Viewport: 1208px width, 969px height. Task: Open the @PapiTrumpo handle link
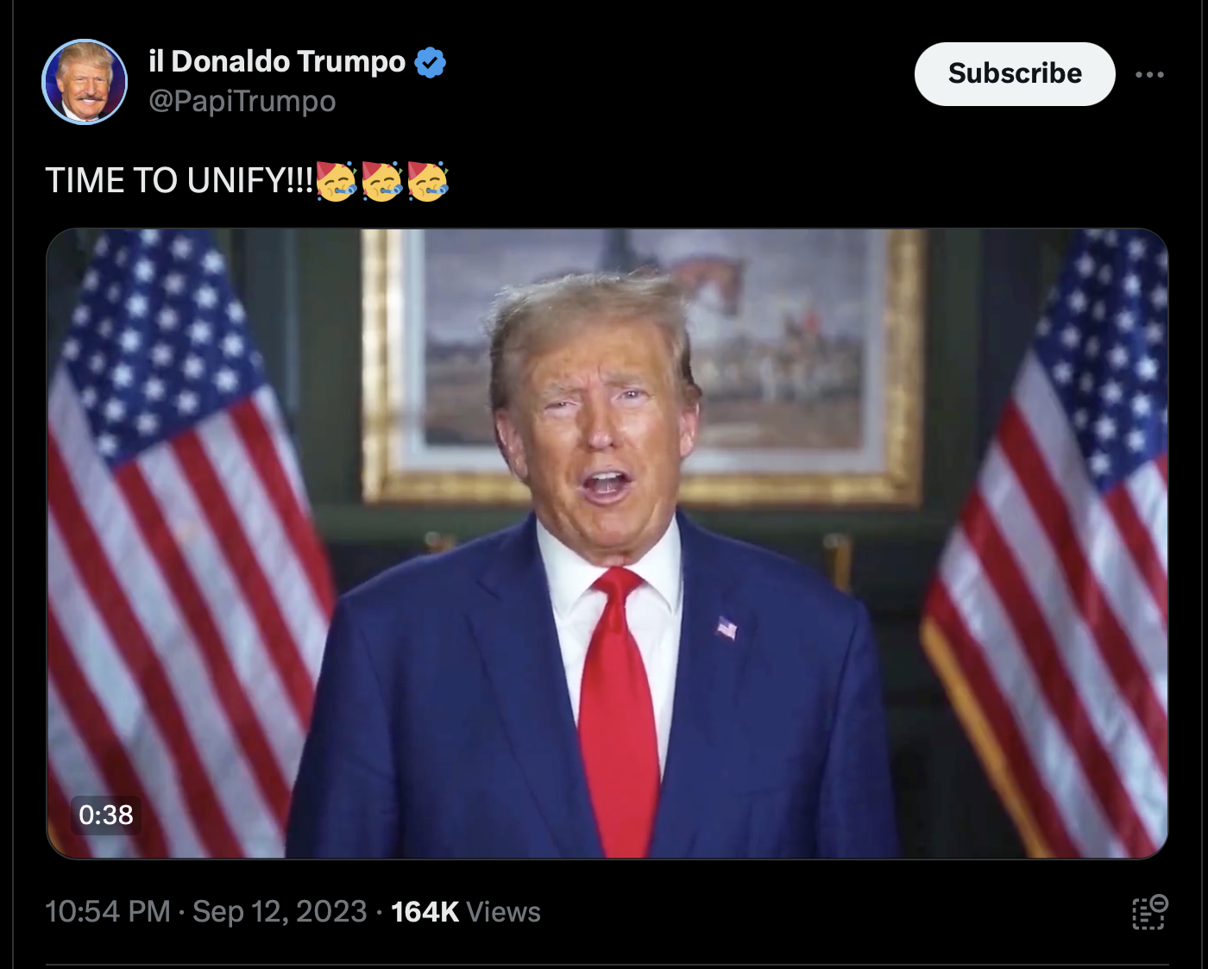(x=242, y=101)
